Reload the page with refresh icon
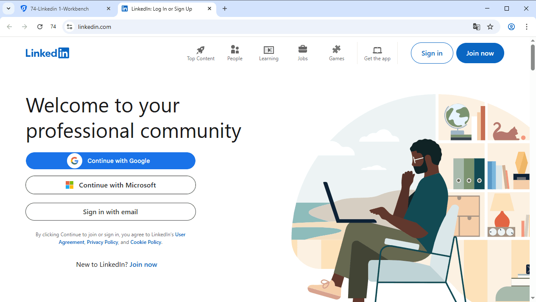The height and width of the screenshot is (302, 536). pos(40,27)
